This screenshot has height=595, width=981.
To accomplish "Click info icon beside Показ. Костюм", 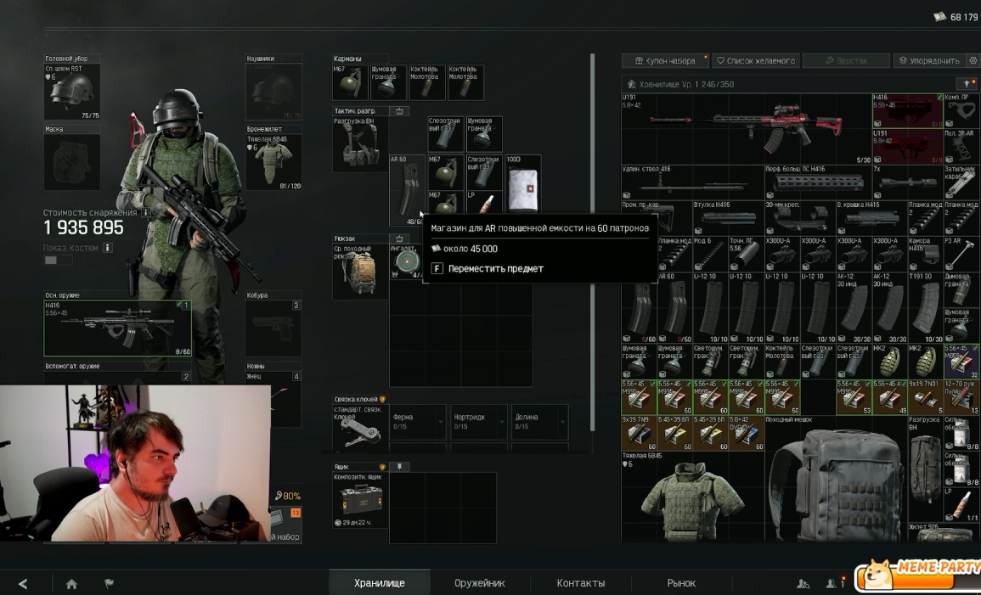I will [x=108, y=248].
